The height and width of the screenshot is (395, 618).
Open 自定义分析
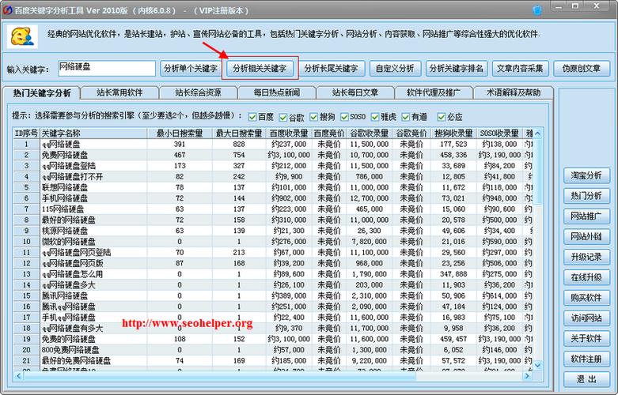(x=395, y=69)
